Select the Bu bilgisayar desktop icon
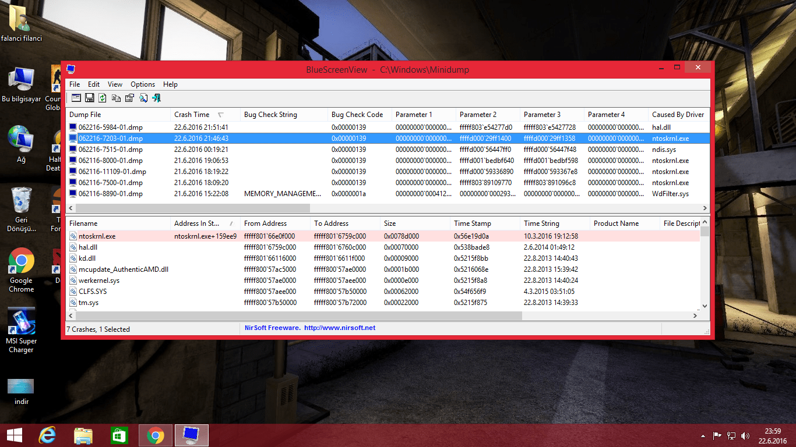This screenshot has height=447, width=796. click(x=22, y=85)
